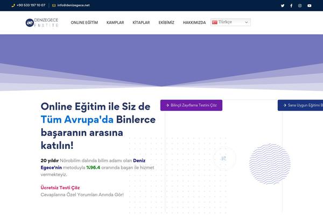This screenshot has width=323, height=215.
Task: Open the ONLINE EĞİTİM menu
Action: 85,23
